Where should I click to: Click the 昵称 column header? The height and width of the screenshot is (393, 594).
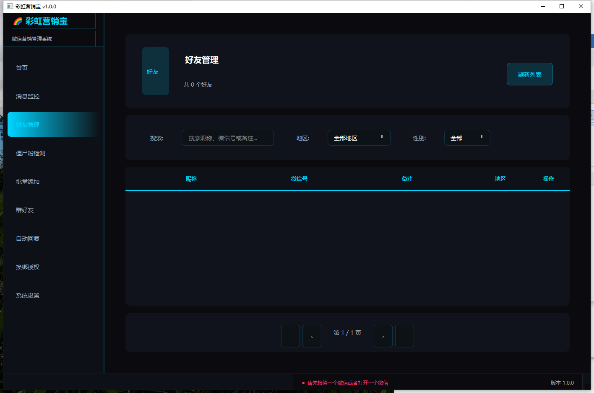tap(191, 179)
